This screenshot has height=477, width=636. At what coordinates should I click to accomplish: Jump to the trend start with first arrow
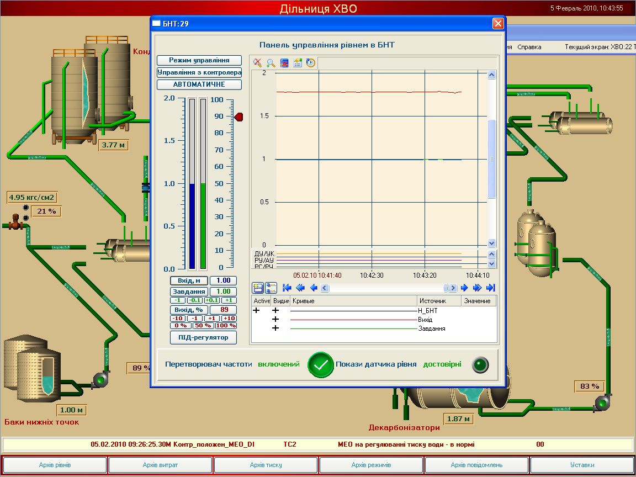[x=287, y=288]
